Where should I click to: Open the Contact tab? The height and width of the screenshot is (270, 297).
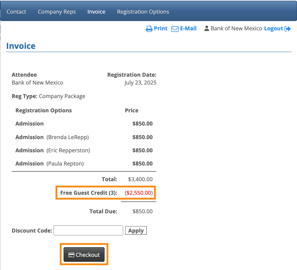click(16, 12)
